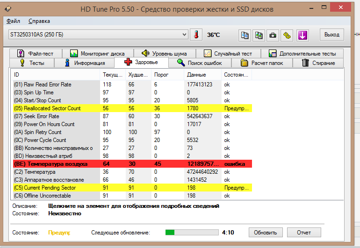The image size is (360, 248).
Task: Click the yellow Предупр overall status text
Action: 59,233
